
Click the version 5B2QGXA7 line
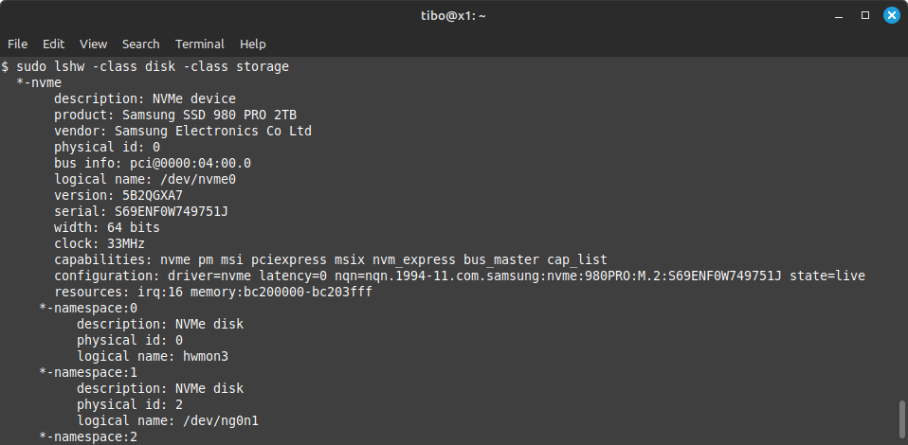tap(118, 195)
